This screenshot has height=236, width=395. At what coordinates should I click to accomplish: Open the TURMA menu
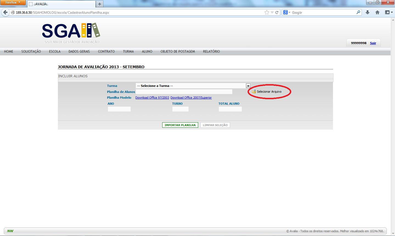128,52
